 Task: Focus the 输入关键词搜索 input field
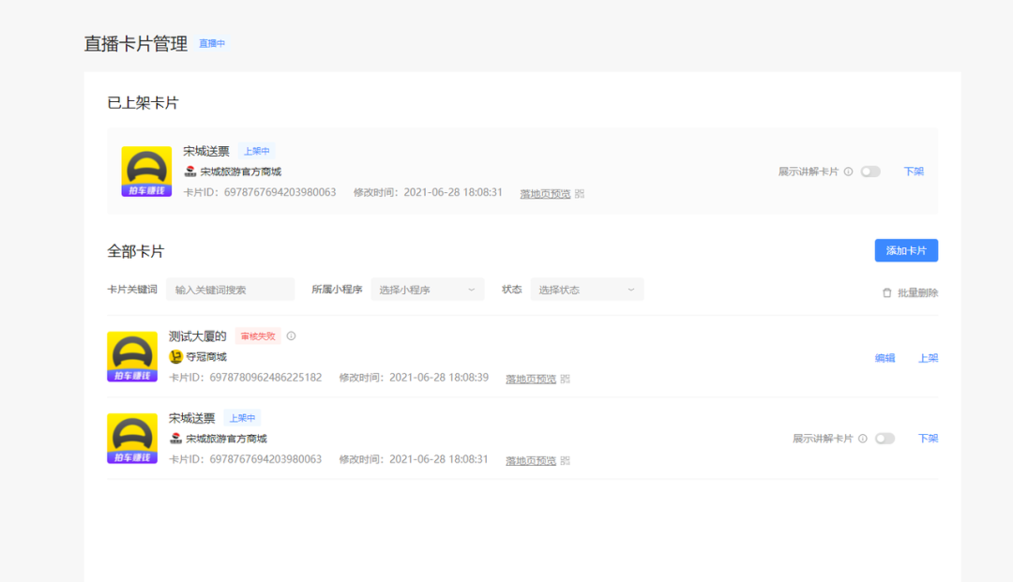[230, 290]
